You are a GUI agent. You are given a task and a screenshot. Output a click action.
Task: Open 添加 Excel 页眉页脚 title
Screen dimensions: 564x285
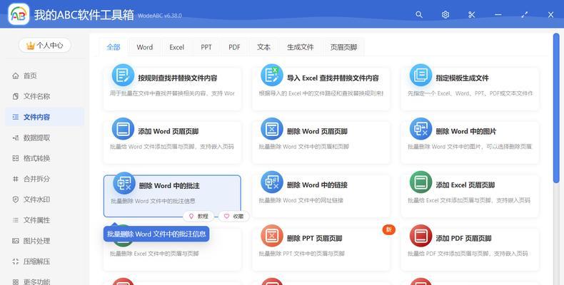[x=465, y=185]
